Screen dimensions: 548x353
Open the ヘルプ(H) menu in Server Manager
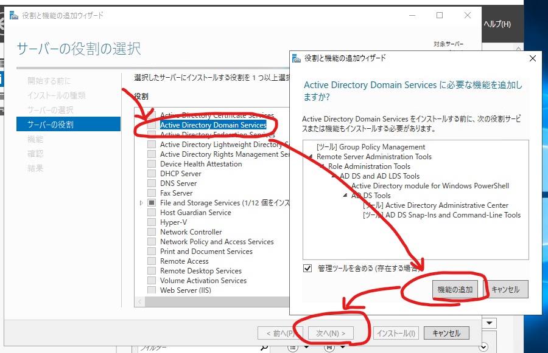coord(497,24)
